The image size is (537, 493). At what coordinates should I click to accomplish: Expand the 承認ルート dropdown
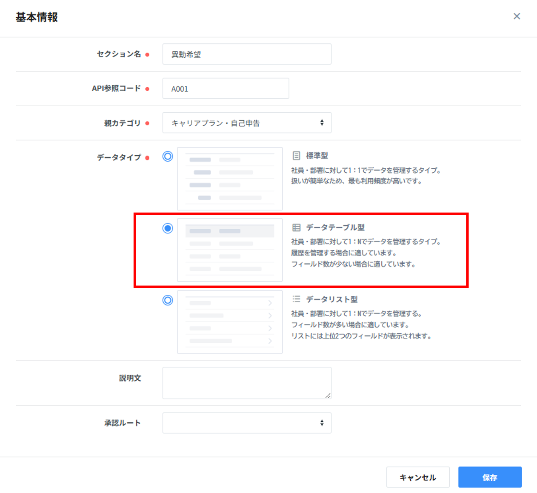tap(247, 423)
